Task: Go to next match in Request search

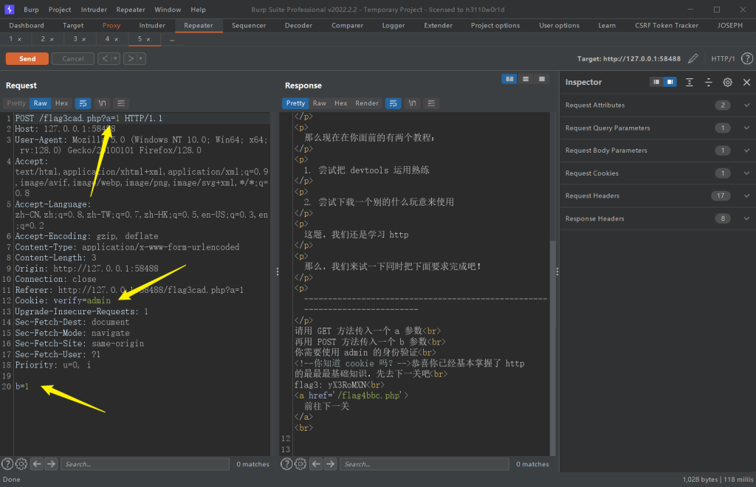Action: click(x=51, y=464)
